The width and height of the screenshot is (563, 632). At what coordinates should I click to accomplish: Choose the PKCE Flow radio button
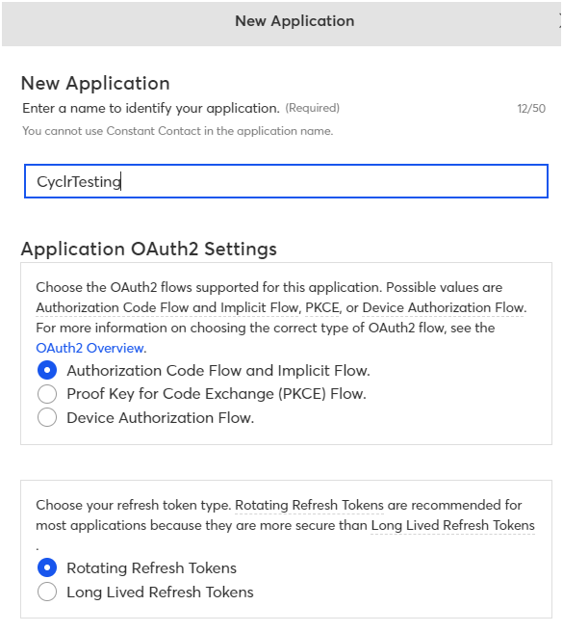click(x=47, y=394)
